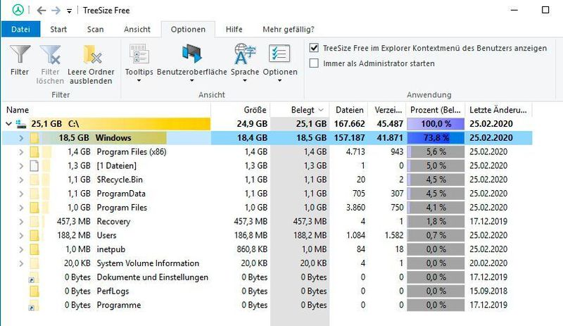Switch to the Ansicht tab
Screen dimensions: 563x326
pos(137,29)
